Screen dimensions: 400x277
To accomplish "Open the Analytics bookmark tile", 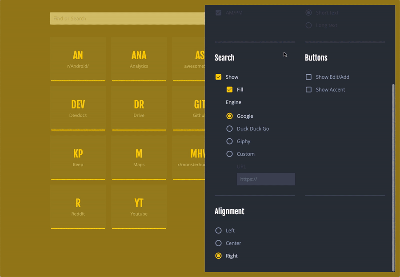I will coord(139,59).
